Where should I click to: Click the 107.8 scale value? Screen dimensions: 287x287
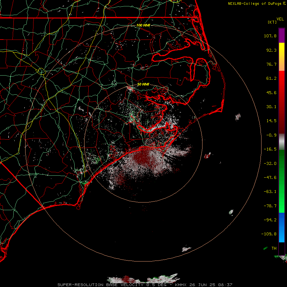click(270, 36)
